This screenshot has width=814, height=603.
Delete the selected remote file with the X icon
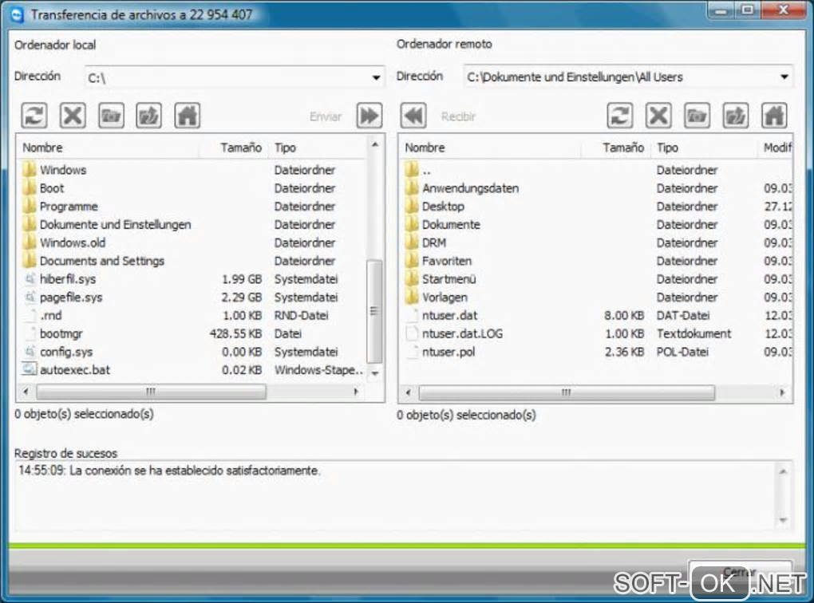click(x=658, y=115)
